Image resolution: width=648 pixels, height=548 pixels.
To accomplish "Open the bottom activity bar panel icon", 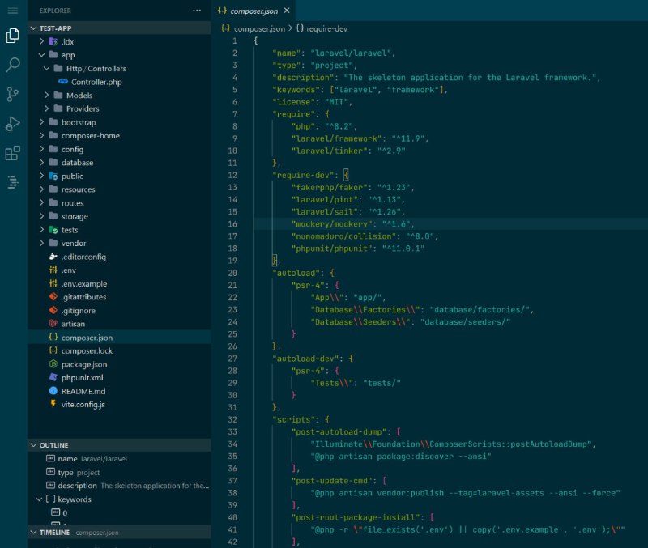I will 13,181.
